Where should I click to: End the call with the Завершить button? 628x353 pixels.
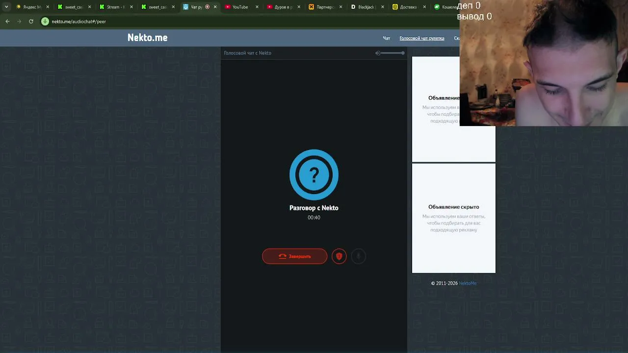(294, 256)
